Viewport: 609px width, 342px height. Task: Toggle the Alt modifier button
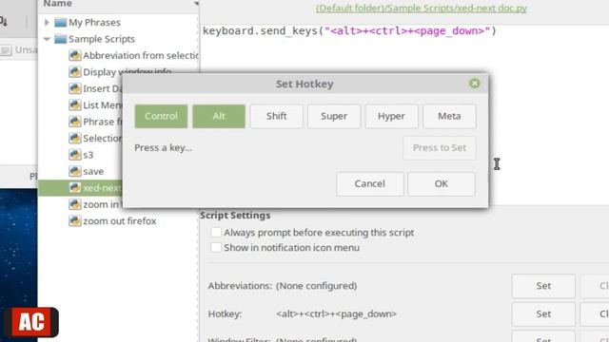[x=219, y=116]
